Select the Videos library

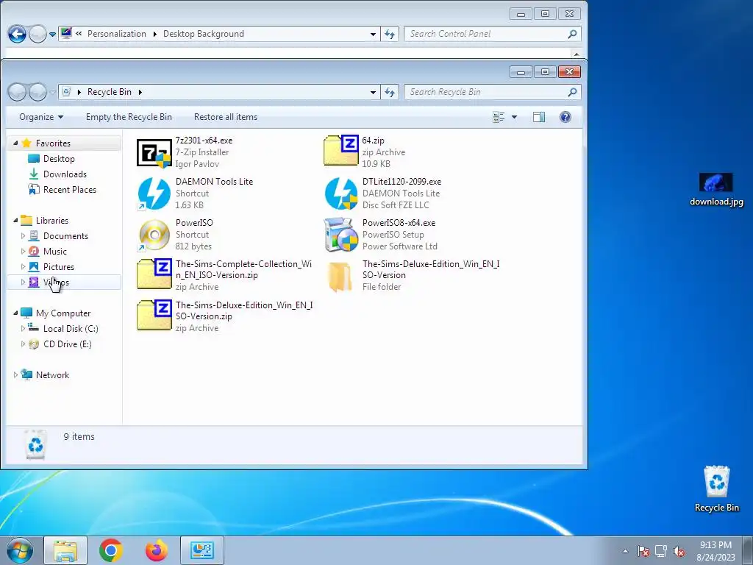(56, 282)
